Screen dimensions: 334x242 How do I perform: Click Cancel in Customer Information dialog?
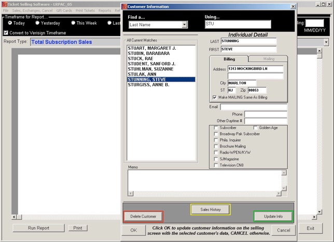click(x=283, y=230)
